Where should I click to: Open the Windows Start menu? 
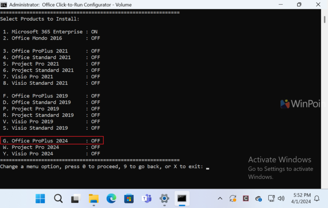[x=40, y=199]
